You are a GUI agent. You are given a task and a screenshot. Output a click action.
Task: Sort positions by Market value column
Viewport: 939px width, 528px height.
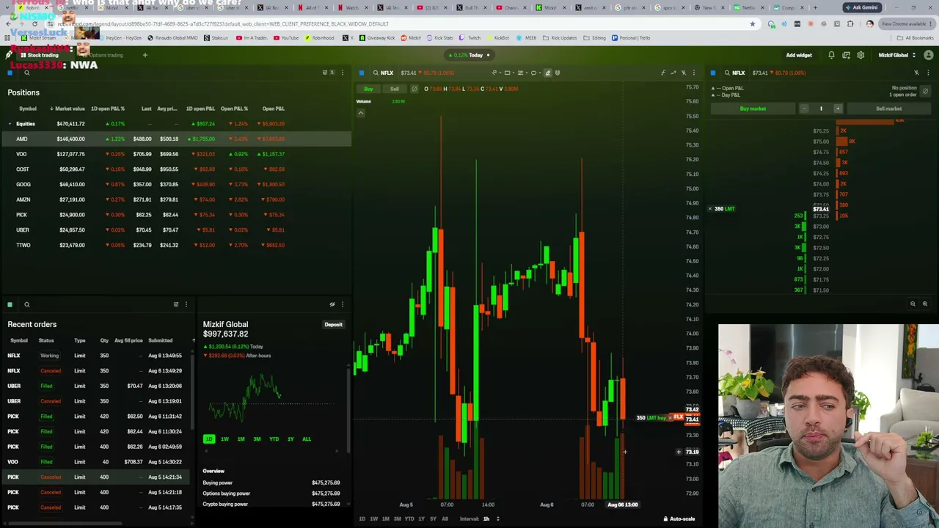[67, 109]
